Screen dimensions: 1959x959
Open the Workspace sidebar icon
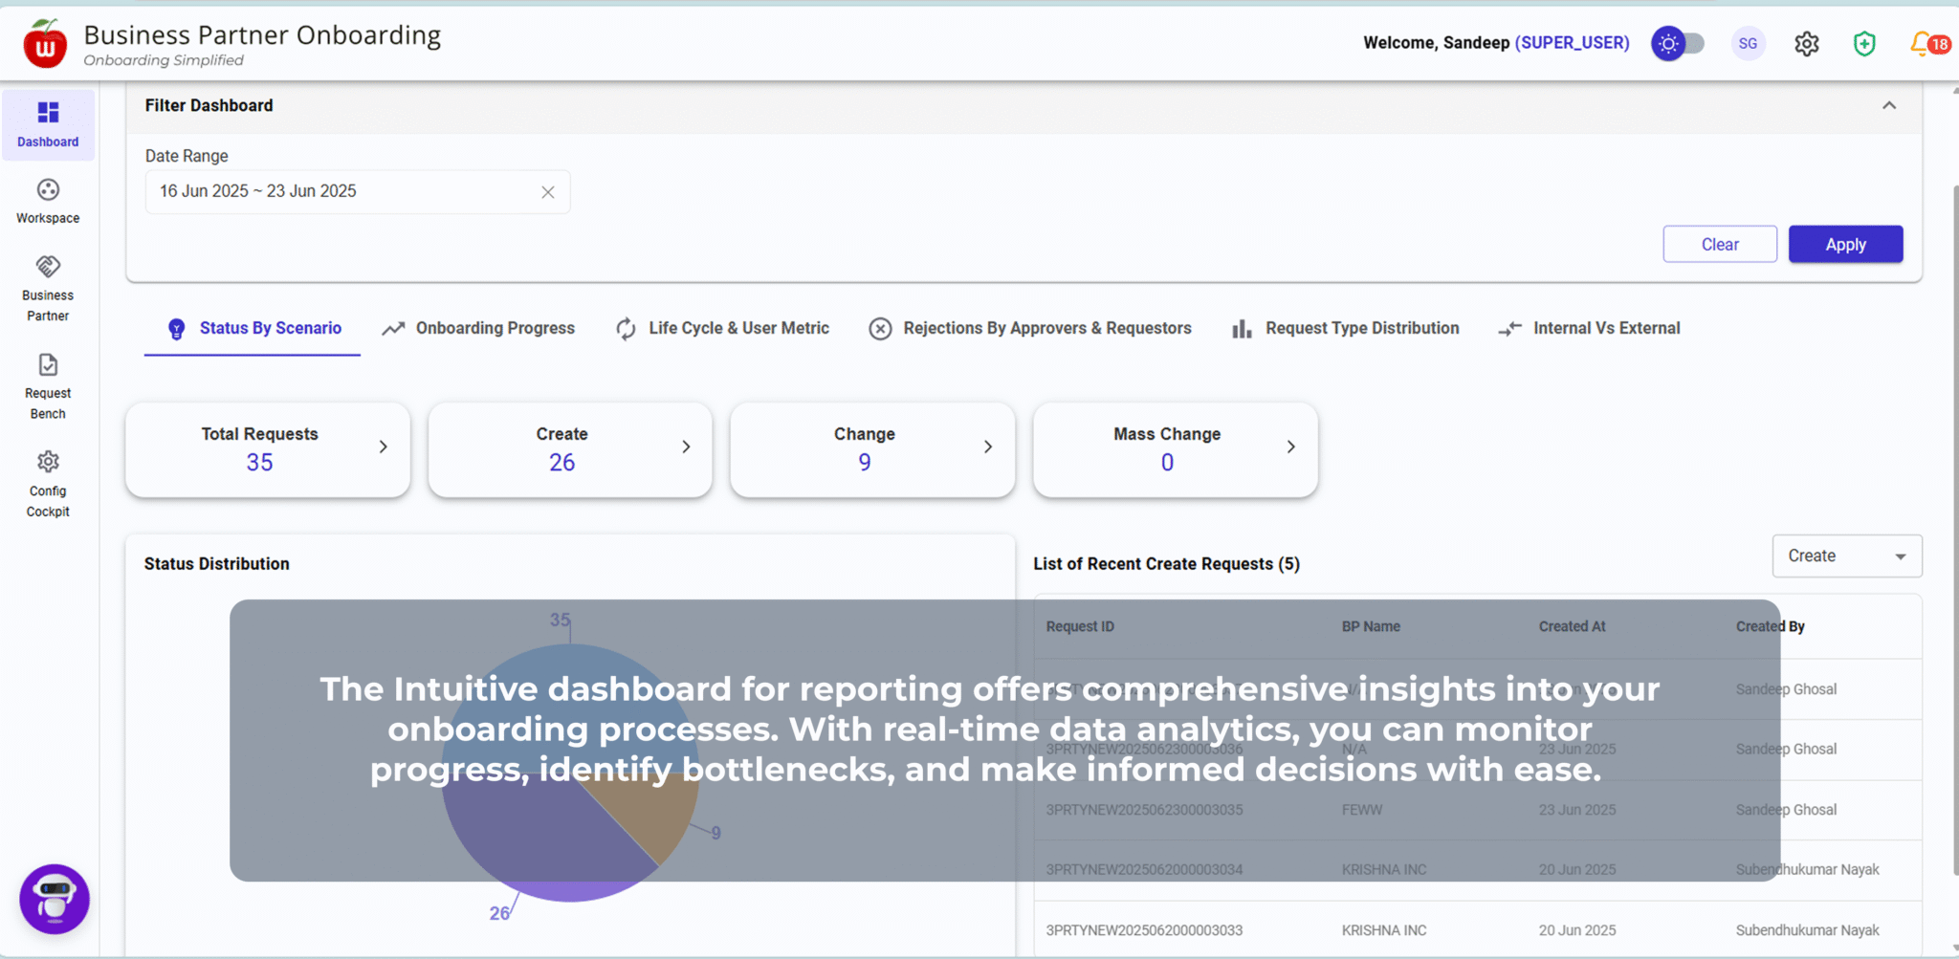(48, 190)
